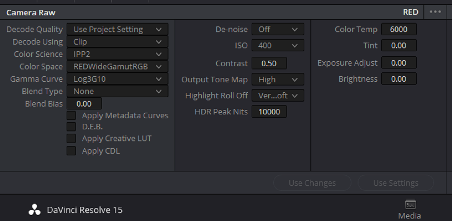This screenshot has width=452, height=221.
Task: Check Apply Creative LUT
Action: pos(71,138)
